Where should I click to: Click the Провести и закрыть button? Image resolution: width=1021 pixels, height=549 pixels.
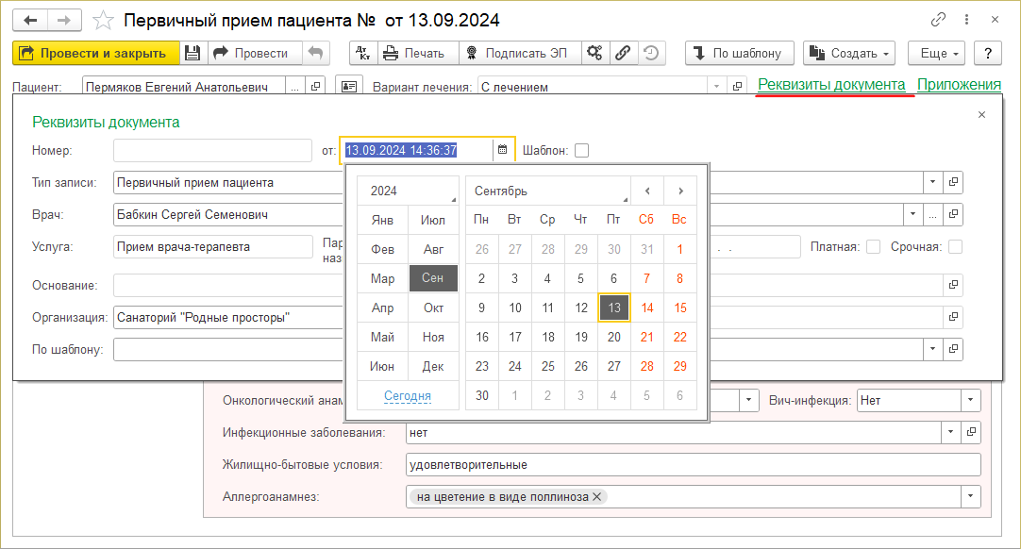coord(93,54)
